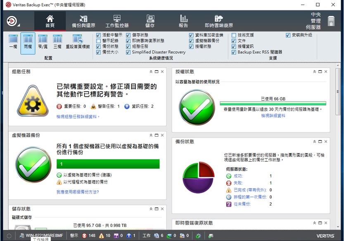The width and height of the screenshot is (344, 241).
Task: Click the scrollbar up arrow
Action: coord(338,65)
